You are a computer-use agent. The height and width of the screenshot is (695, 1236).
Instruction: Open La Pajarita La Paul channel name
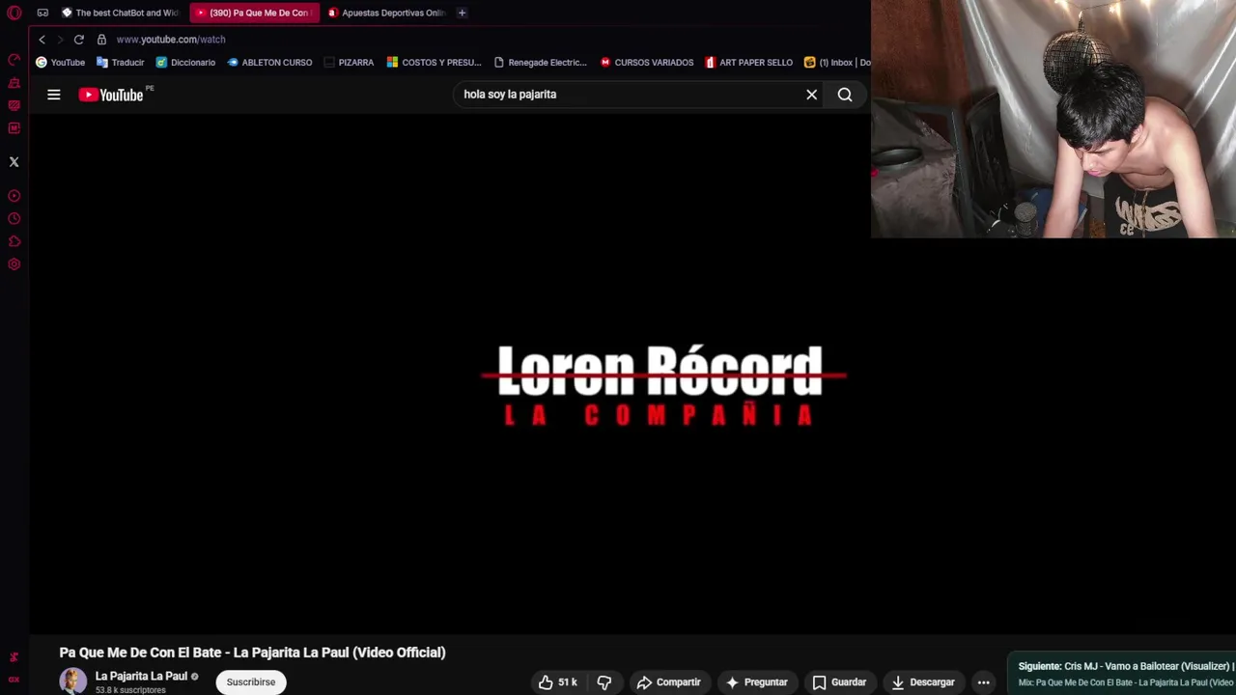tap(141, 676)
